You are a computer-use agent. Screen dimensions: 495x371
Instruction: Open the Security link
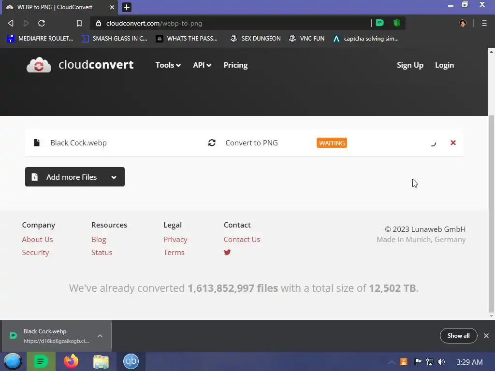[35, 252]
